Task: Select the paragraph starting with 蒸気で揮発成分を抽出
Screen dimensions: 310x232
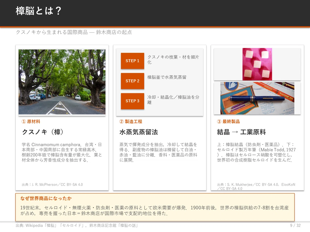Action: pyautogui.click(x=159, y=152)
